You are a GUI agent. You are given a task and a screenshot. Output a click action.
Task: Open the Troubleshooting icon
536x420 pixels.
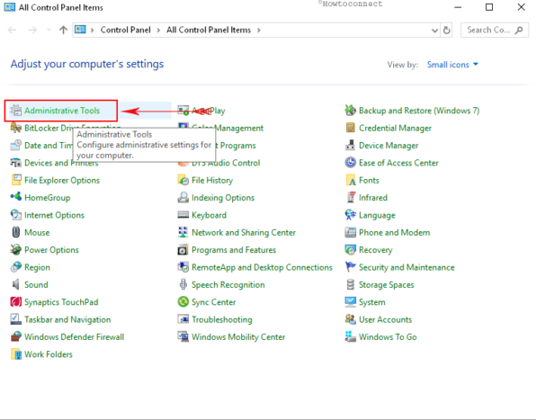click(183, 319)
